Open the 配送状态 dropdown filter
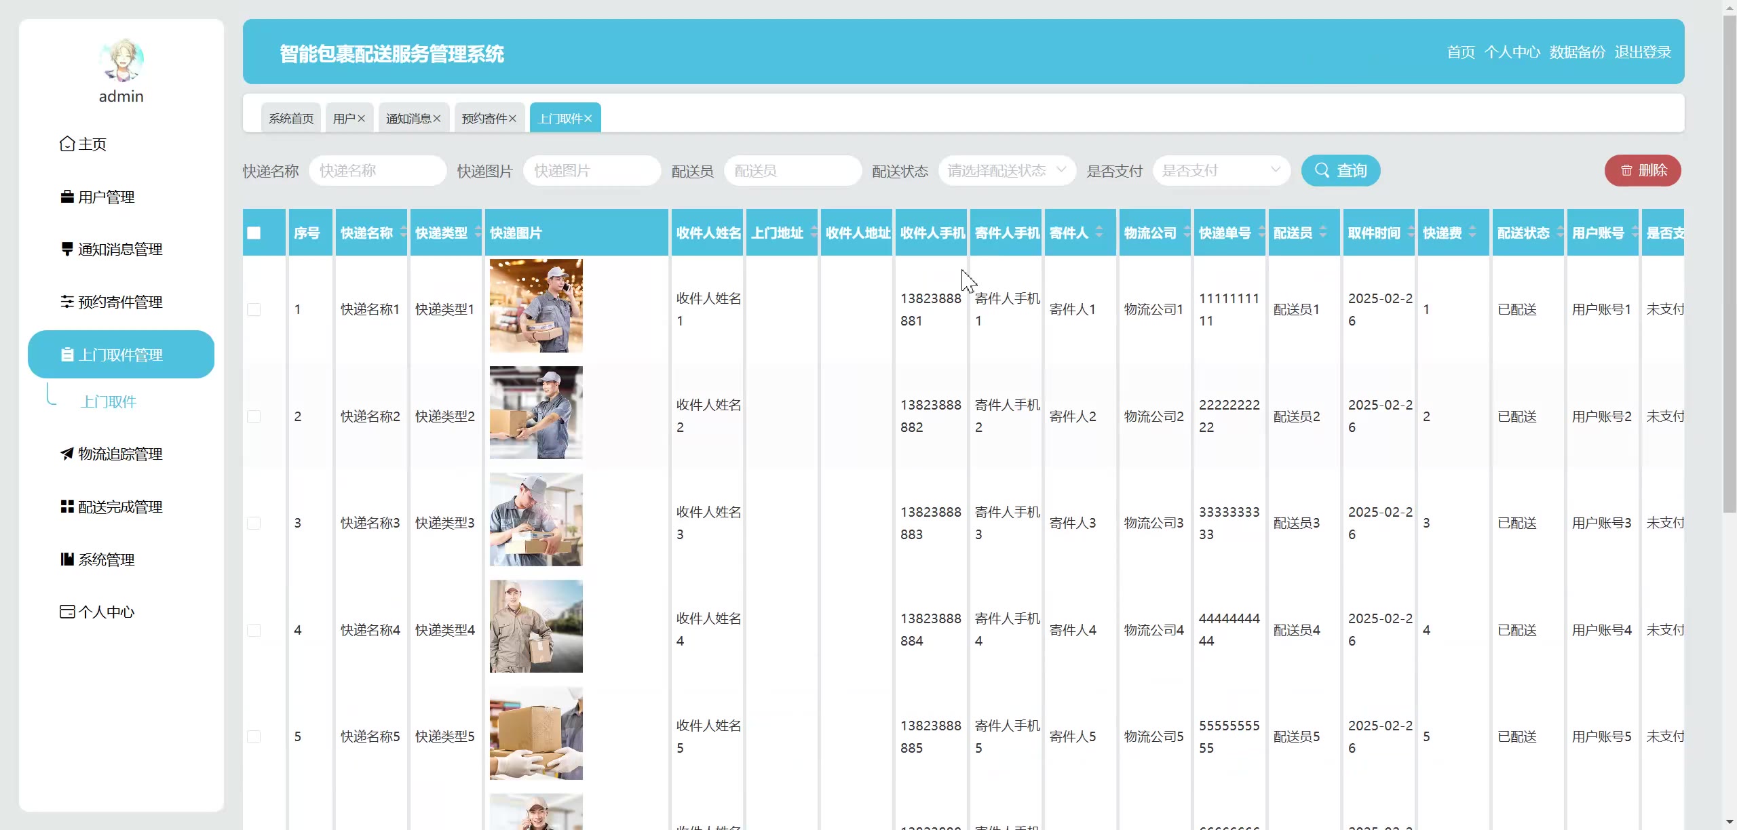1737x830 pixels. pos(1007,171)
